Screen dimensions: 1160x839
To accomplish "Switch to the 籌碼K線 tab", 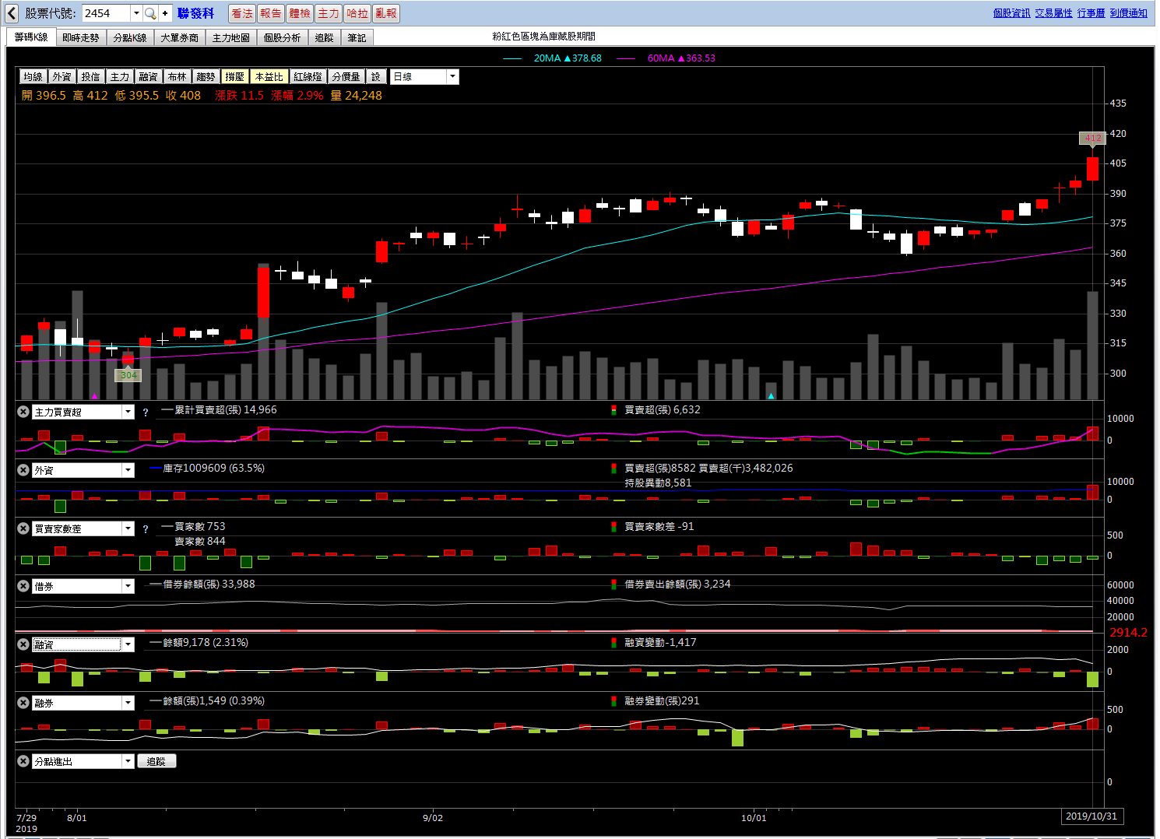I will point(31,37).
